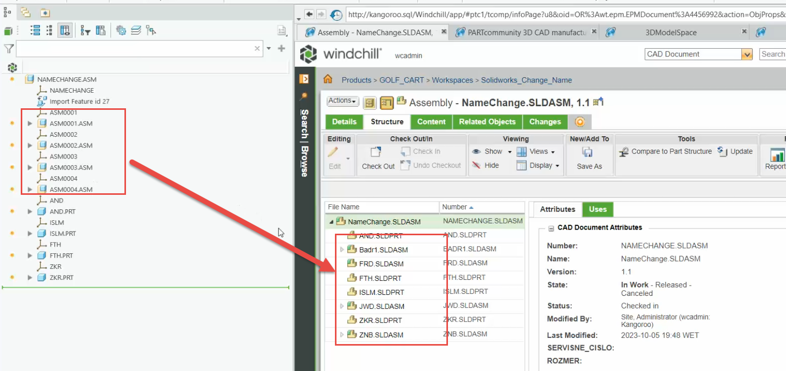This screenshot has height=371, width=786.
Task: Go back in embedded browser
Action: pyautogui.click(x=310, y=14)
